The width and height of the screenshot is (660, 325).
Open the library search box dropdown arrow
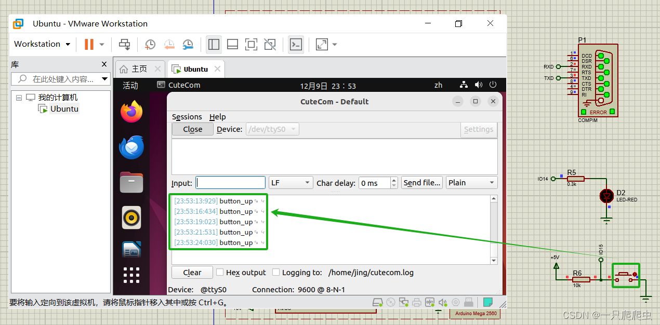pos(104,79)
